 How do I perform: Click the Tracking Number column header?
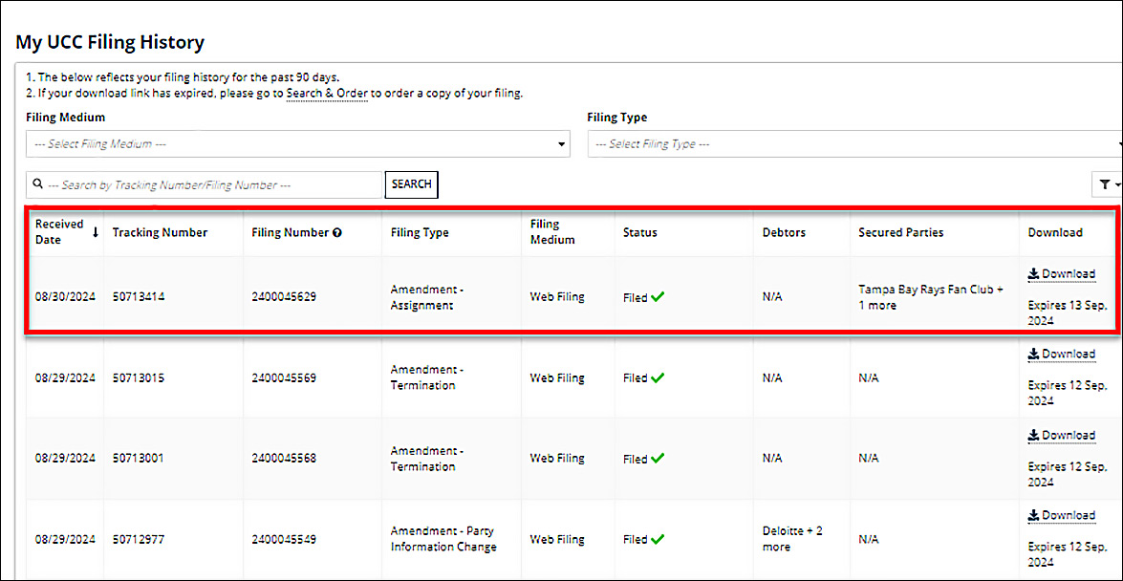pyautogui.click(x=160, y=232)
